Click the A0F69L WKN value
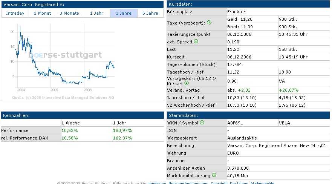The width and height of the screenshot is (332, 184). pos(235,123)
